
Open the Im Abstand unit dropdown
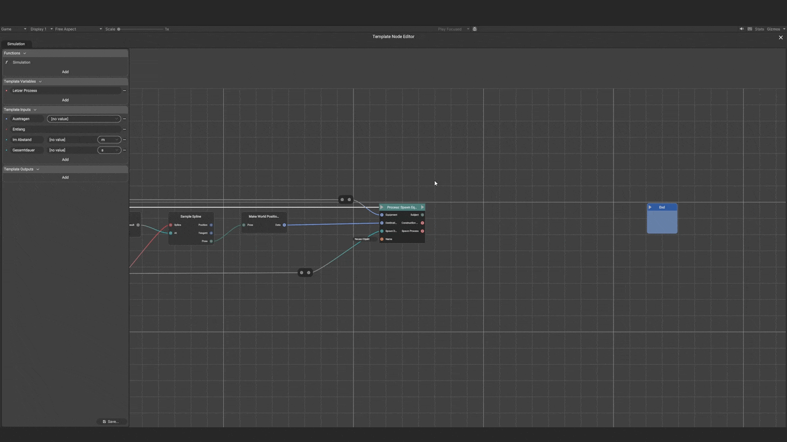click(109, 139)
